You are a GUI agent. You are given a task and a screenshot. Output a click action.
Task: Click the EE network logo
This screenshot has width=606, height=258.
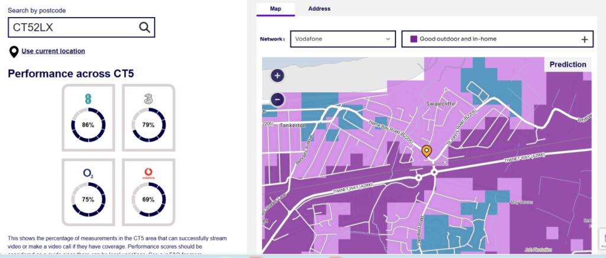point(88,99)
